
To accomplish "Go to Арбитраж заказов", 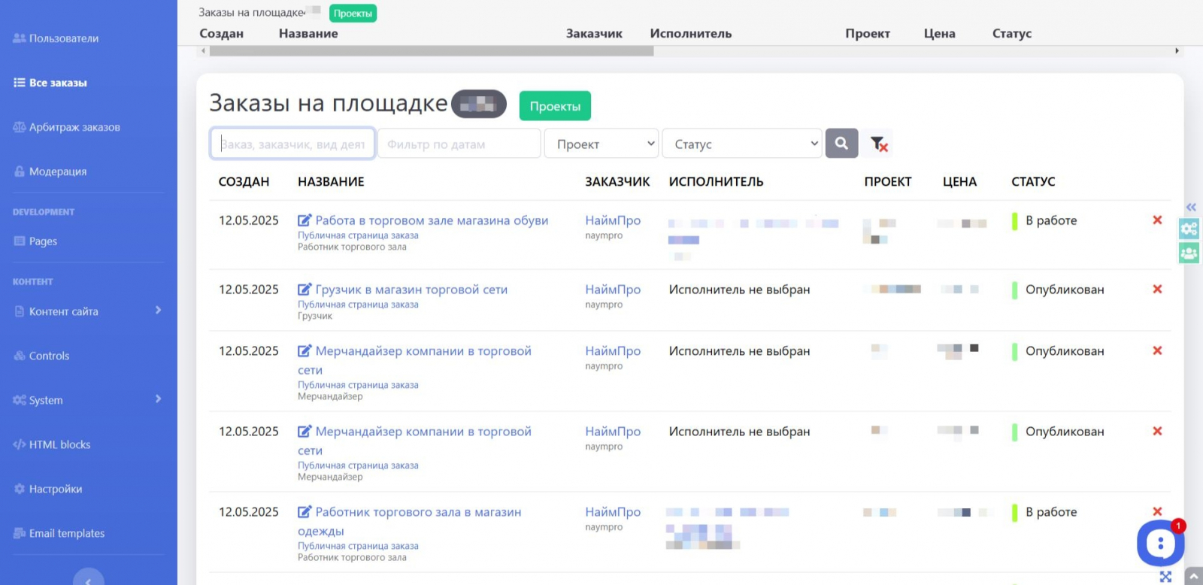I will pos(66,127).
